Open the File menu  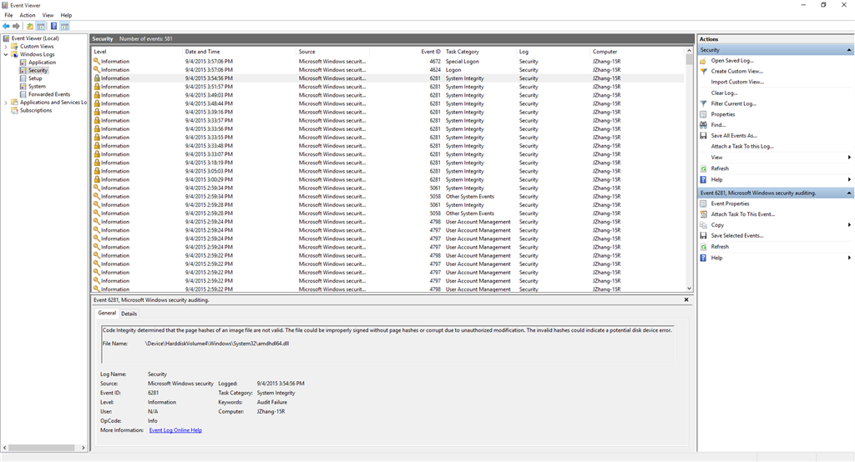8,15
